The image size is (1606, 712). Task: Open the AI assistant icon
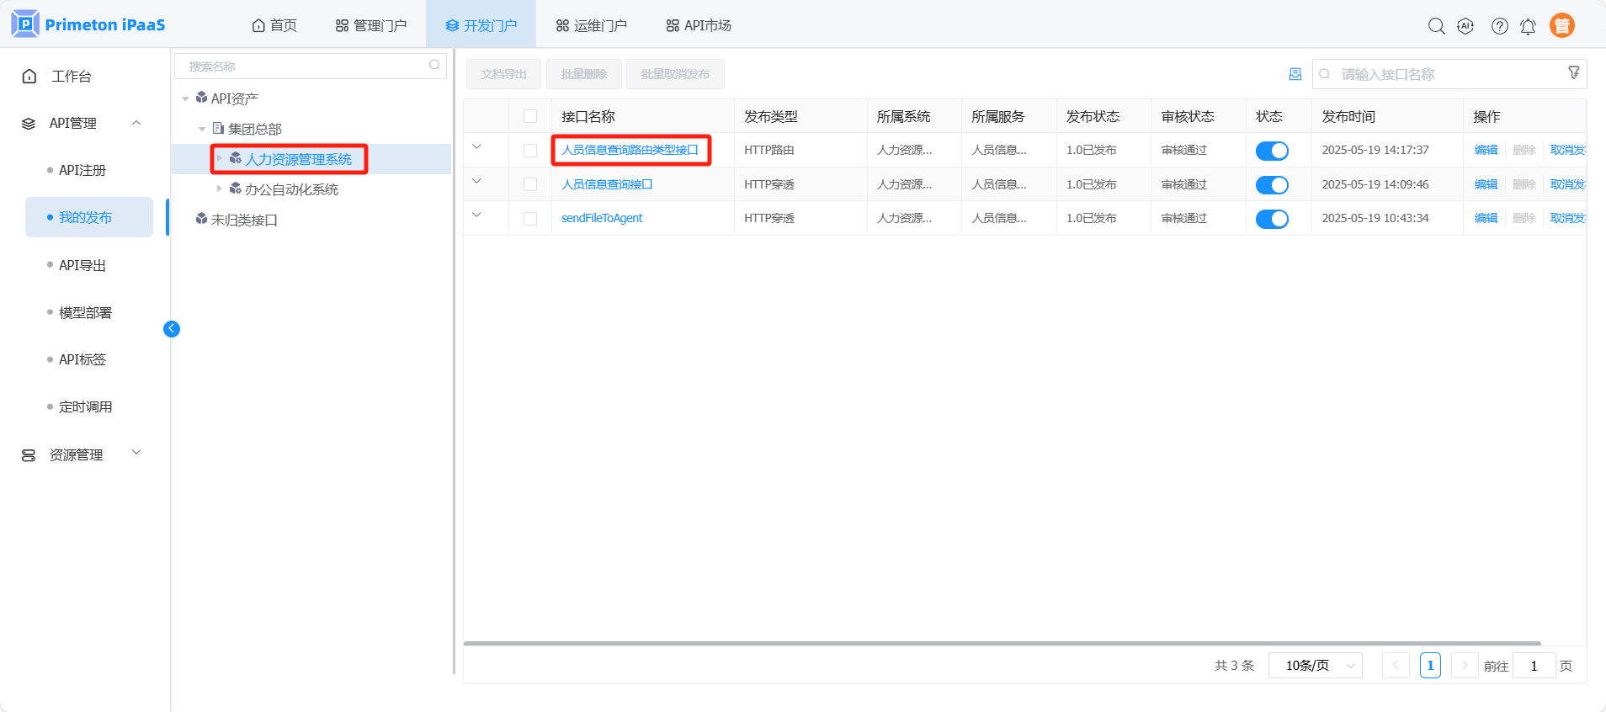(x=1465, y=26)
